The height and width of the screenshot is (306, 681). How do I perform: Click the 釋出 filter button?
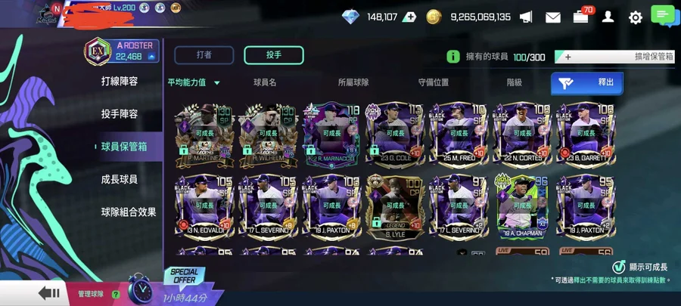coord(586,83)
